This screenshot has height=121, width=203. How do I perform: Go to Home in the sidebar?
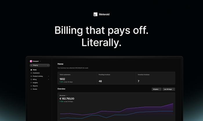pos(35,70)
